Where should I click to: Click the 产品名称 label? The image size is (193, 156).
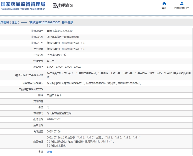click(x=38, y=55)
